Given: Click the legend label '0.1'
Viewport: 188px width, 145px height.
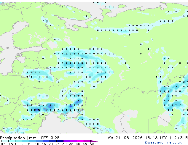Looking at the screenshot, I should pyautogui.click(x=3, y=144).
